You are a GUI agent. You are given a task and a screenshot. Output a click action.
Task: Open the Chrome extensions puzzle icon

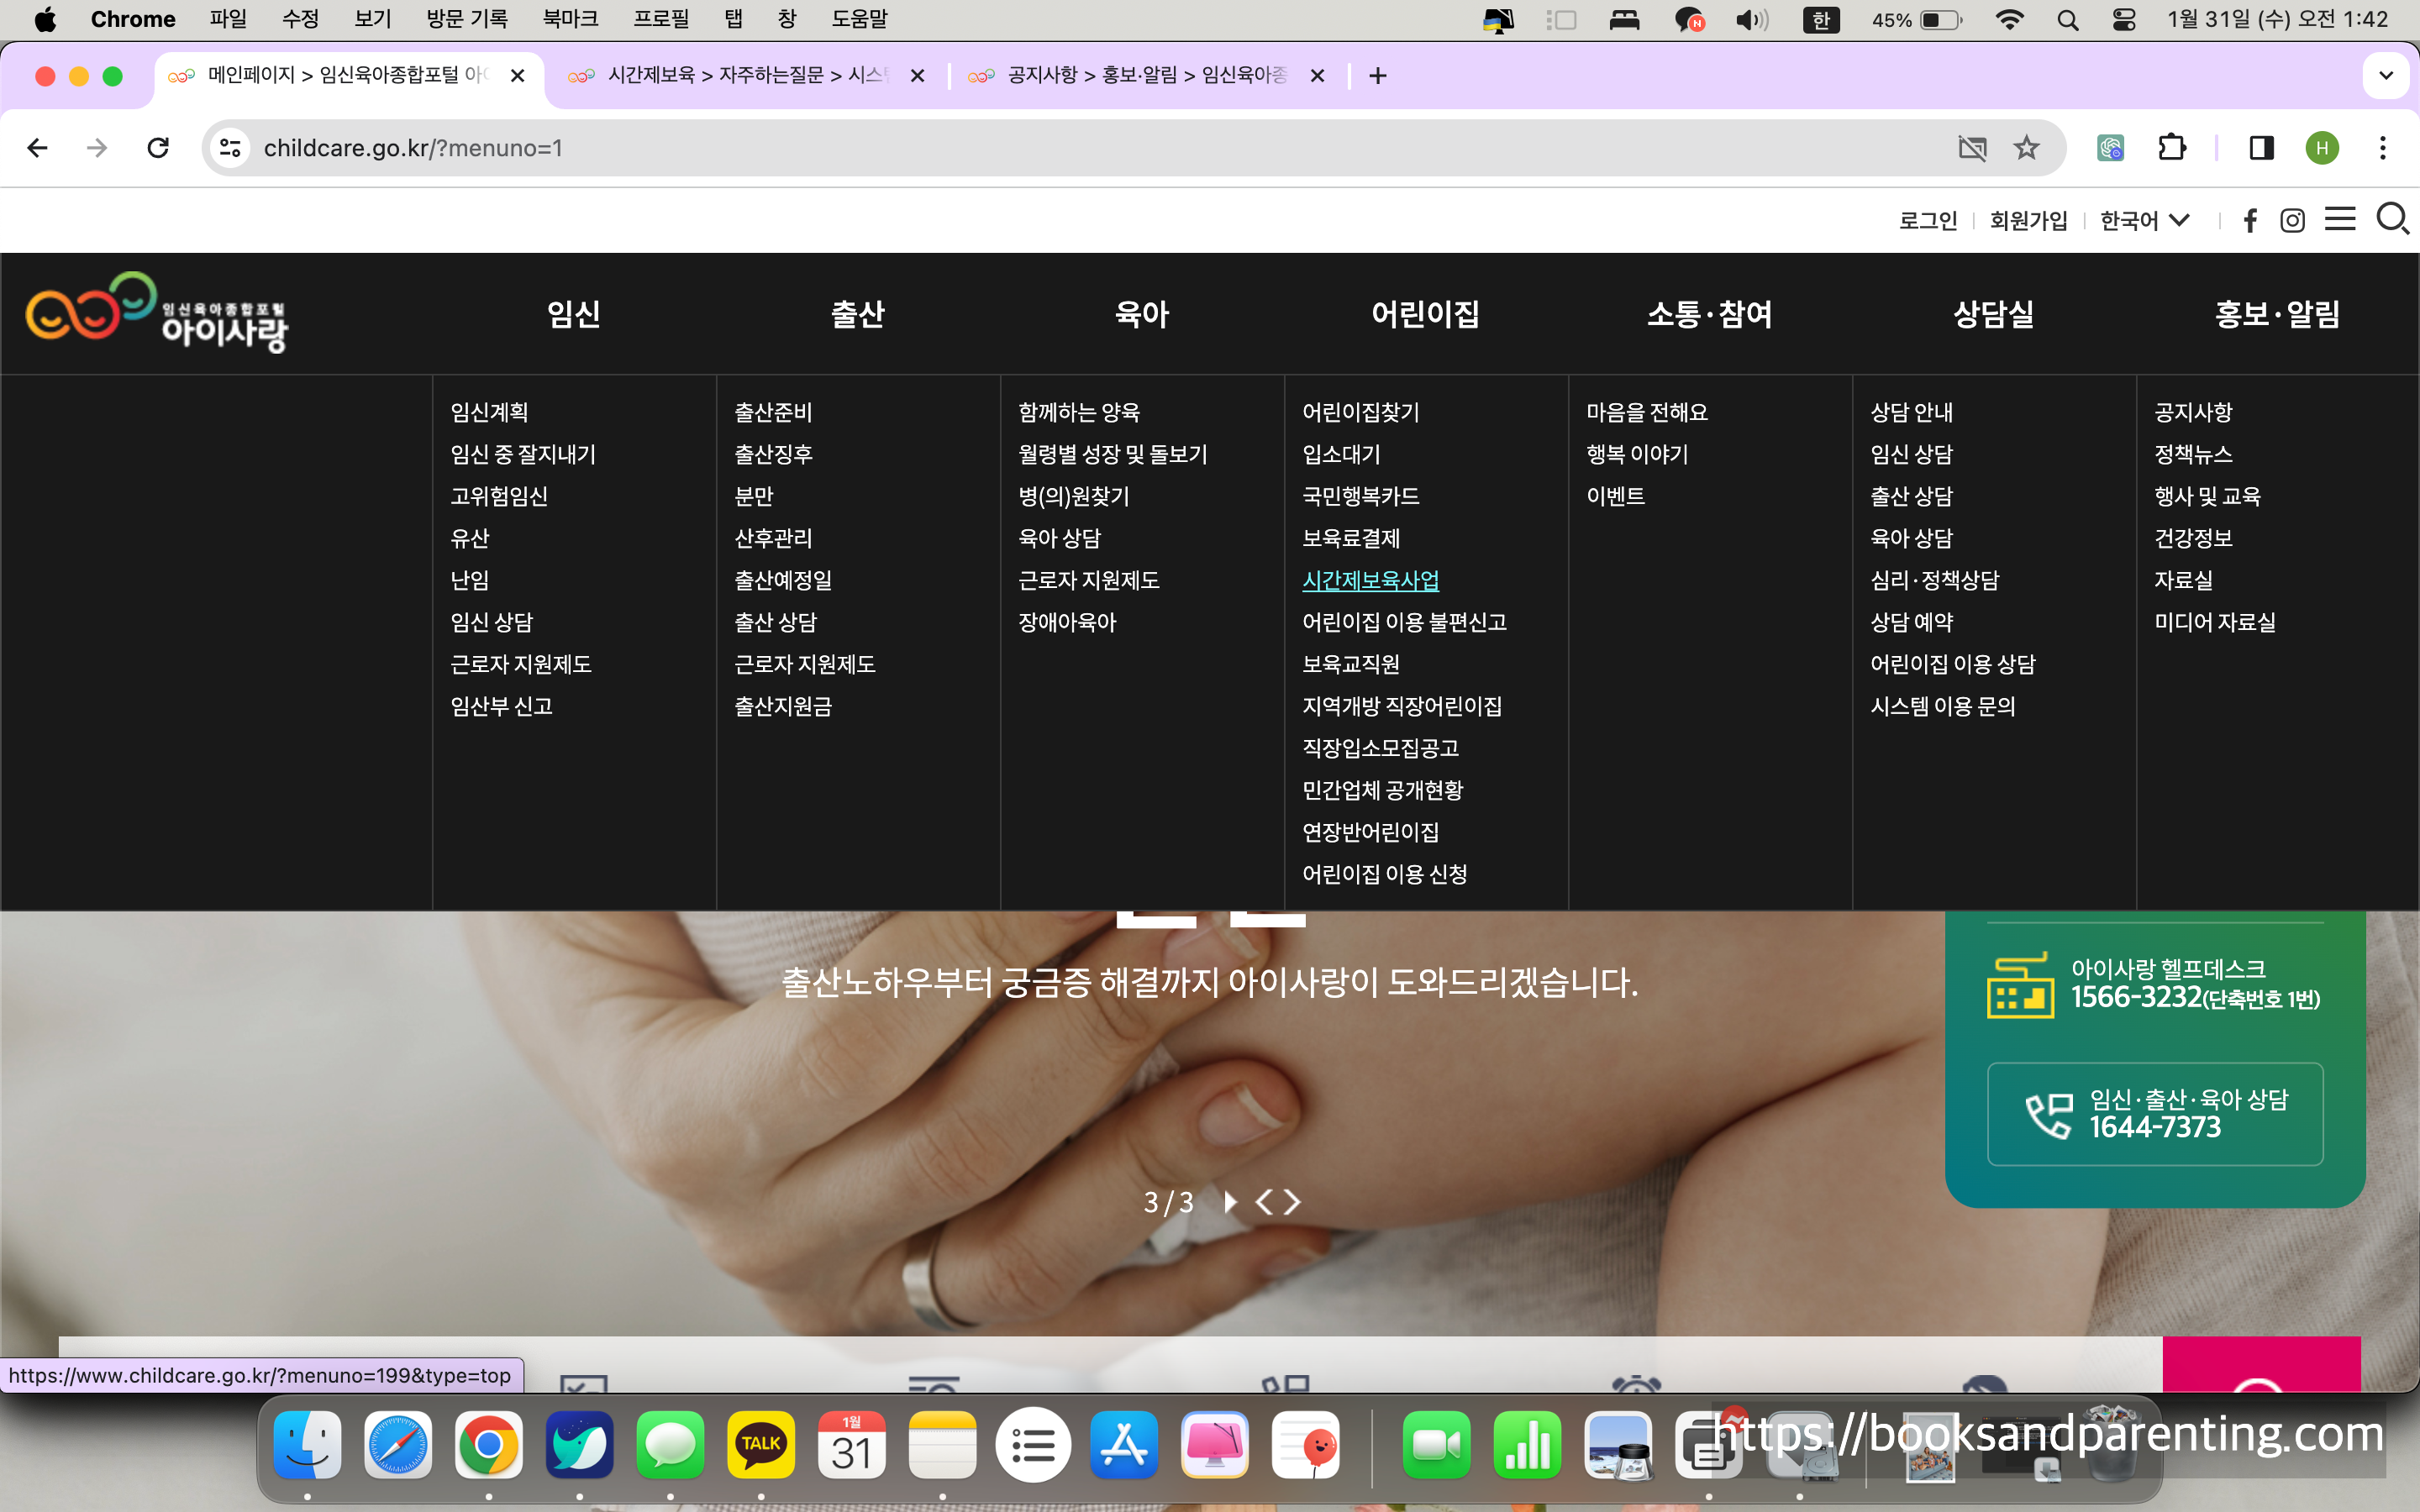(x=2171, y=148)
